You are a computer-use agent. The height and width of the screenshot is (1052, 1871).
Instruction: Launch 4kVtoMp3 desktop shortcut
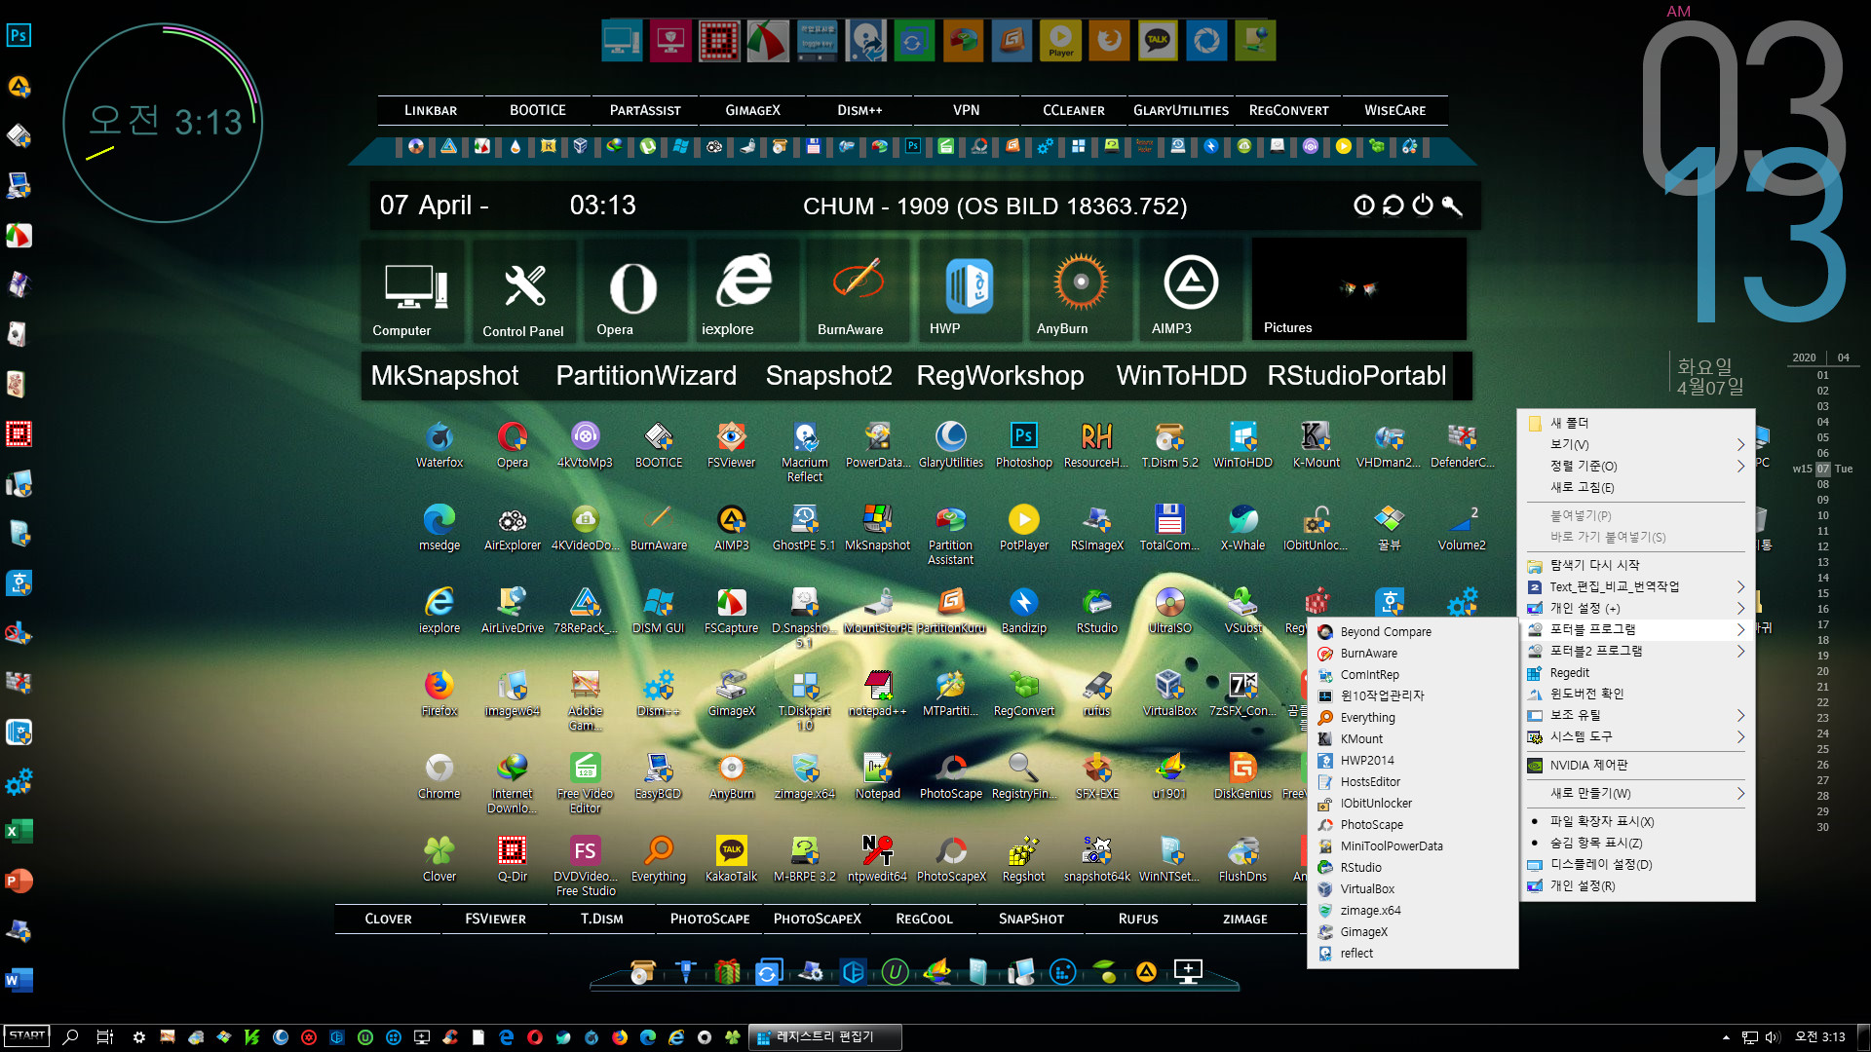[585, 445]
